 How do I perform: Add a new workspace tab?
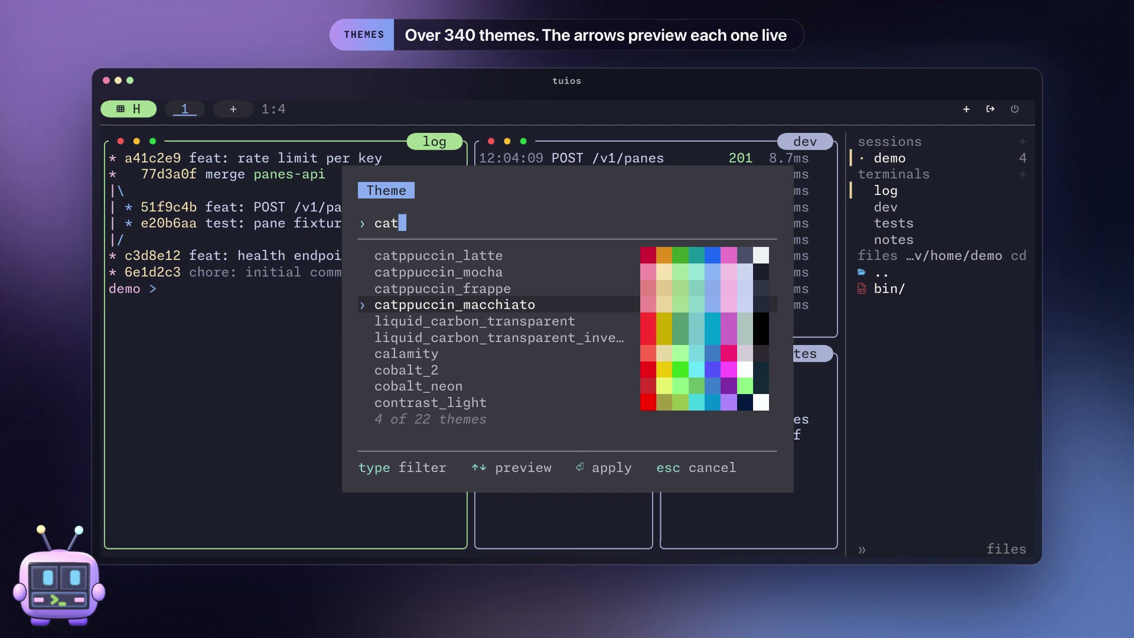[x=233, y=109]
